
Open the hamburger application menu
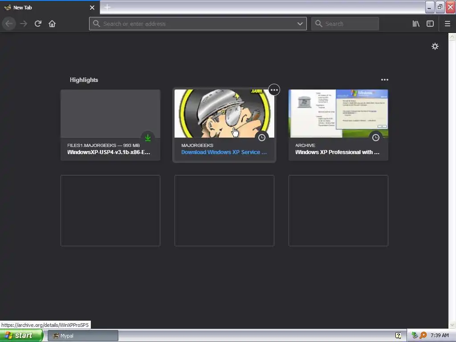pyautogui.click(x=447, y=24)
